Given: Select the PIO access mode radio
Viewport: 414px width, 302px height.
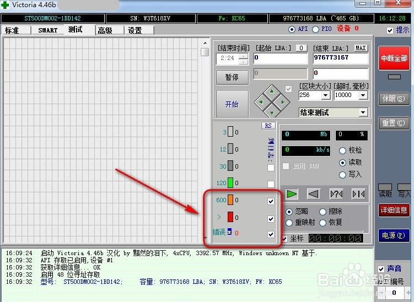Looking at the screenshot, I should point(315,29).
